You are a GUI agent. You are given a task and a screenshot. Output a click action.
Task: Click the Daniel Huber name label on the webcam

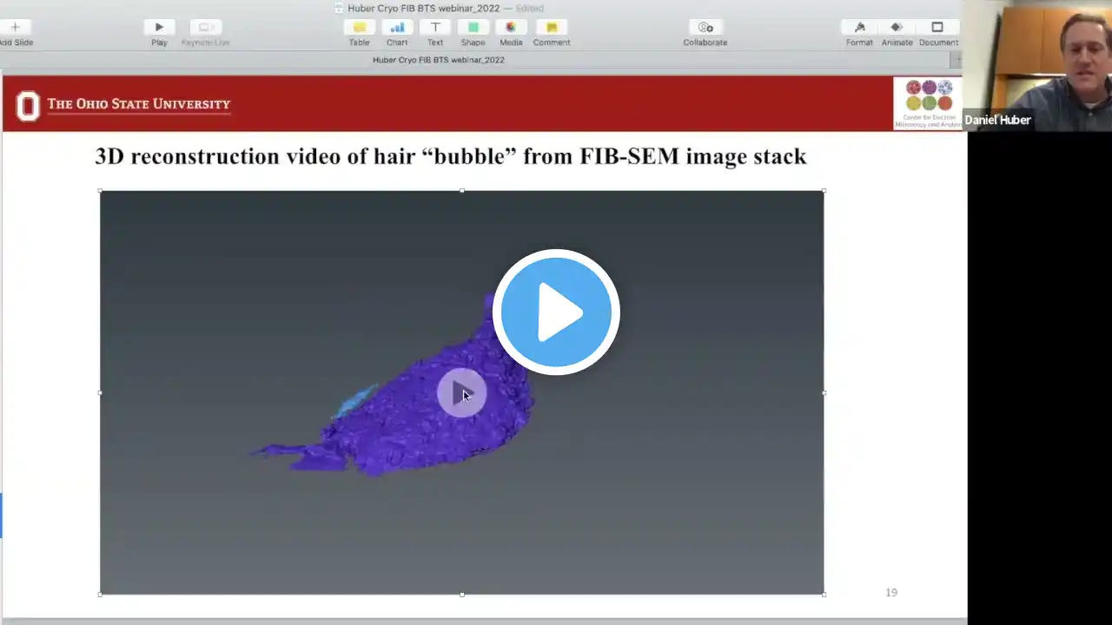point(997,120)
